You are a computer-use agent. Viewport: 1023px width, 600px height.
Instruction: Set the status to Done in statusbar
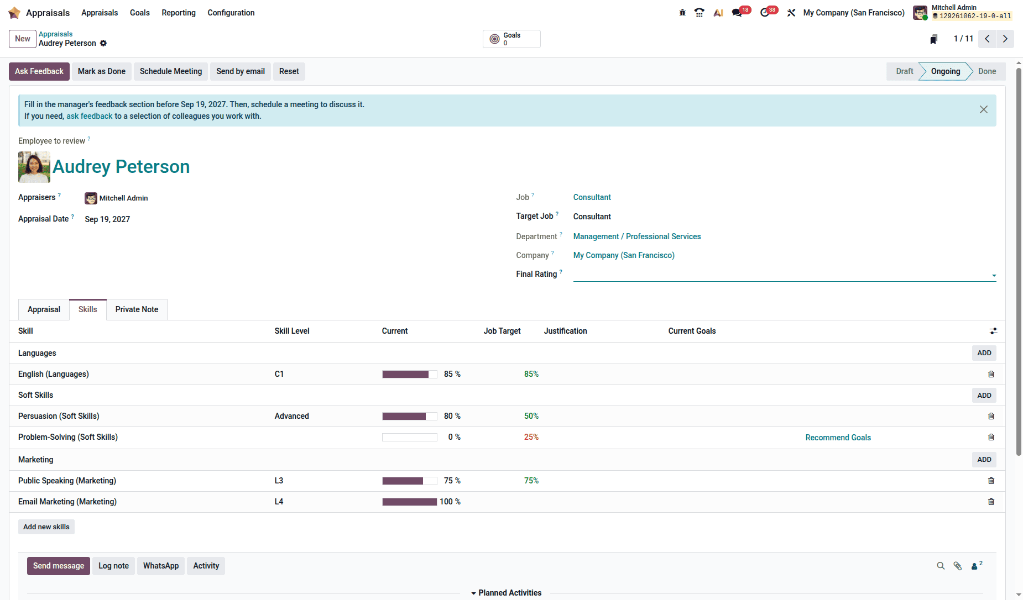tap(987, 71)
